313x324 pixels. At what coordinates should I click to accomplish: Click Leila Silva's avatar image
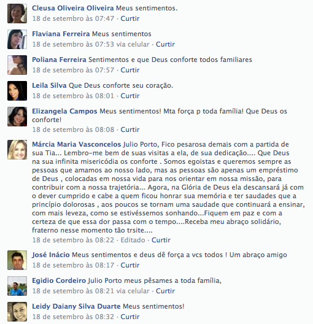(17, 91)
